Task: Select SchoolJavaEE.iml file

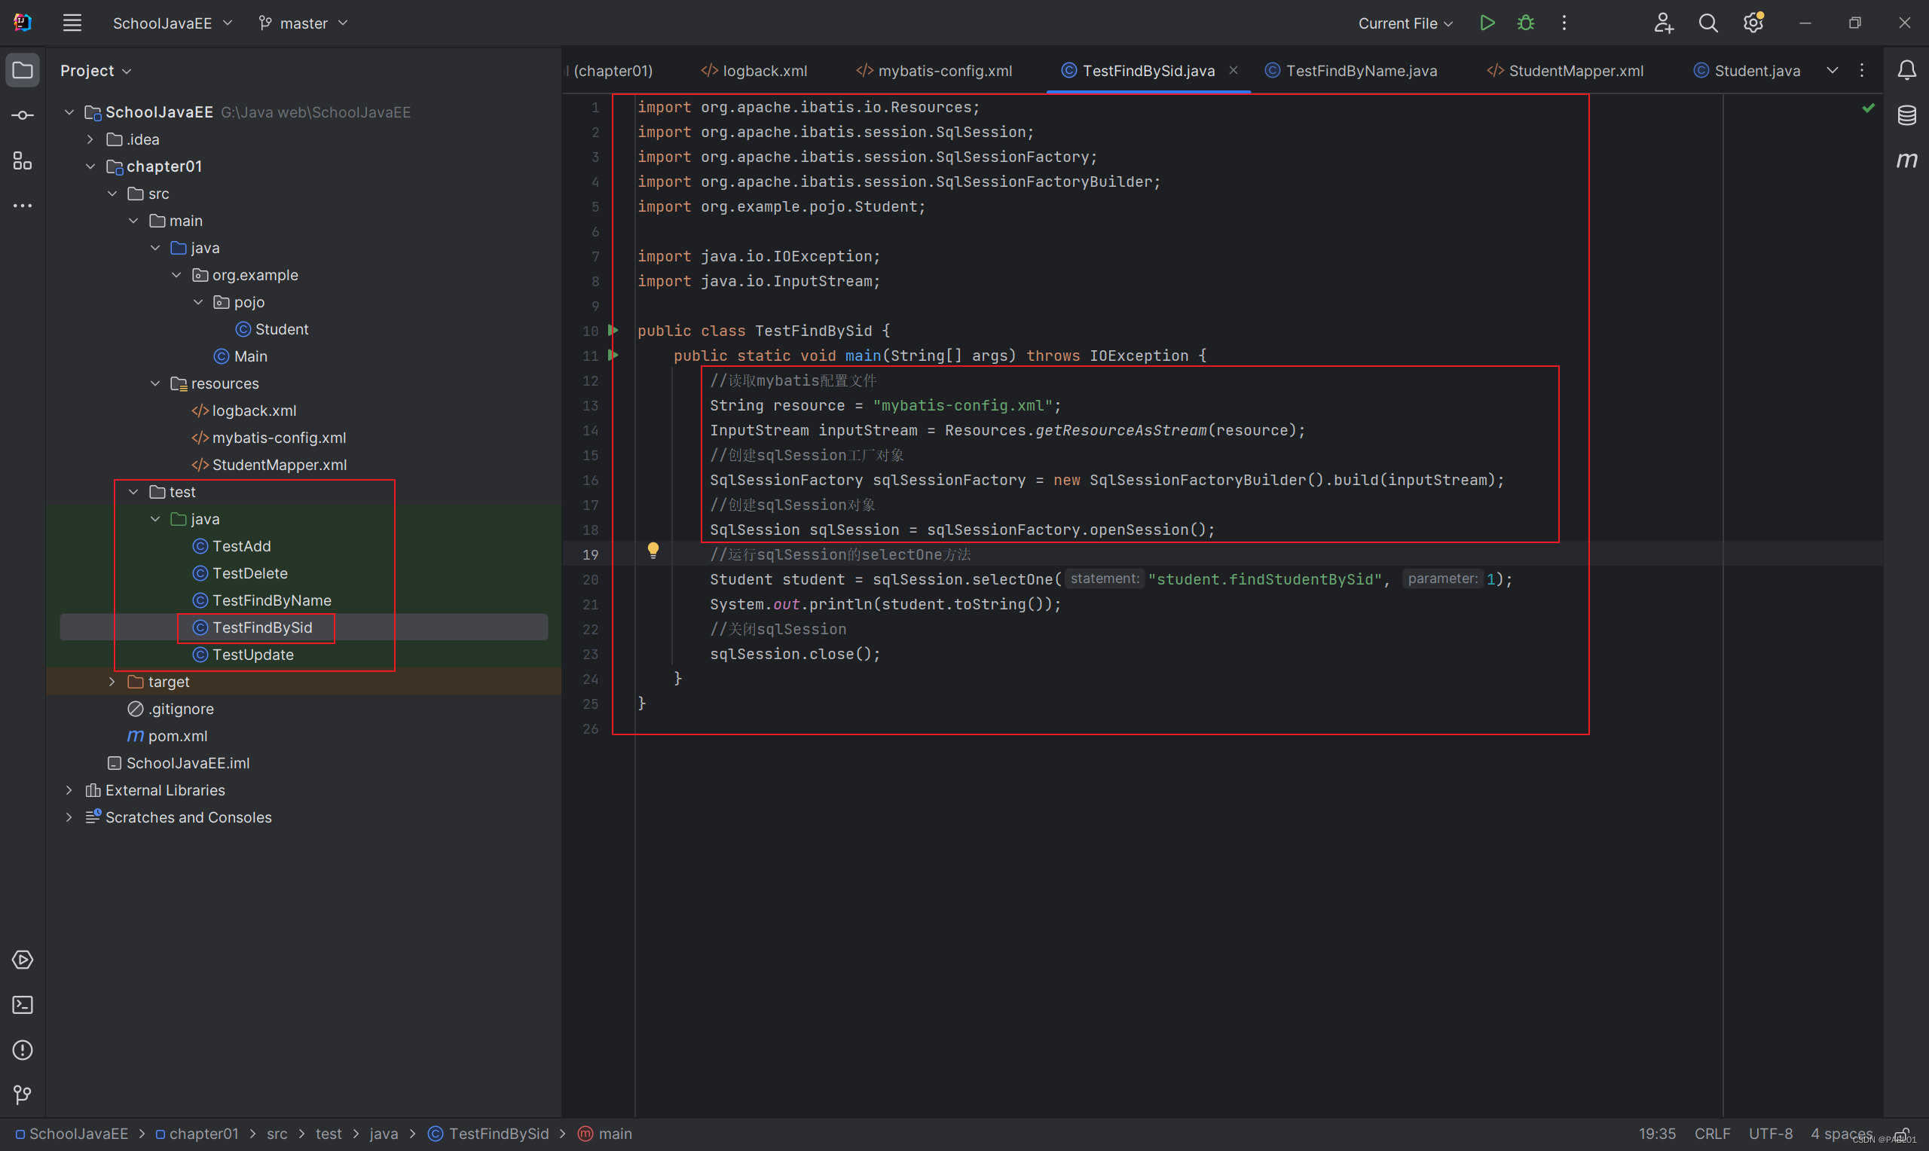Action: point(179,764)
